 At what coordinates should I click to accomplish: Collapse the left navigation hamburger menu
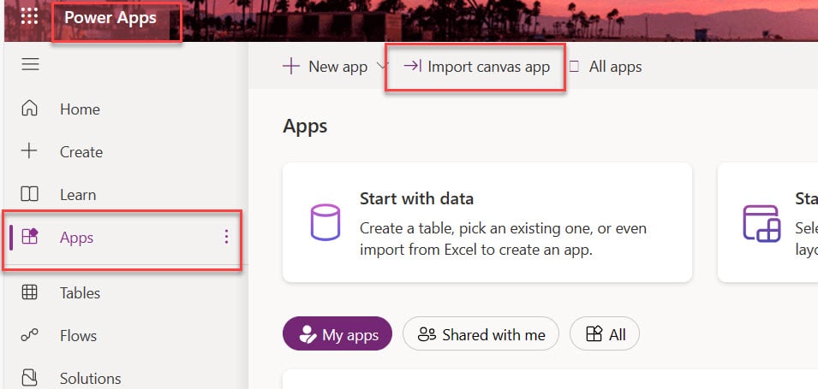click(30, 65)
